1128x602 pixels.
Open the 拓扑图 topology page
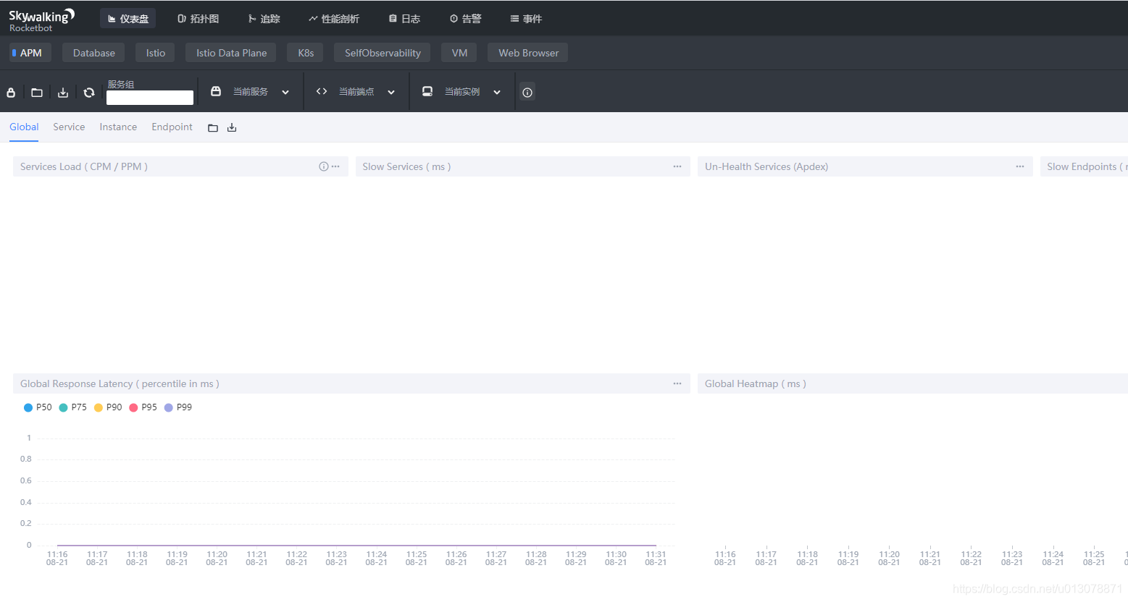[198, 19]
